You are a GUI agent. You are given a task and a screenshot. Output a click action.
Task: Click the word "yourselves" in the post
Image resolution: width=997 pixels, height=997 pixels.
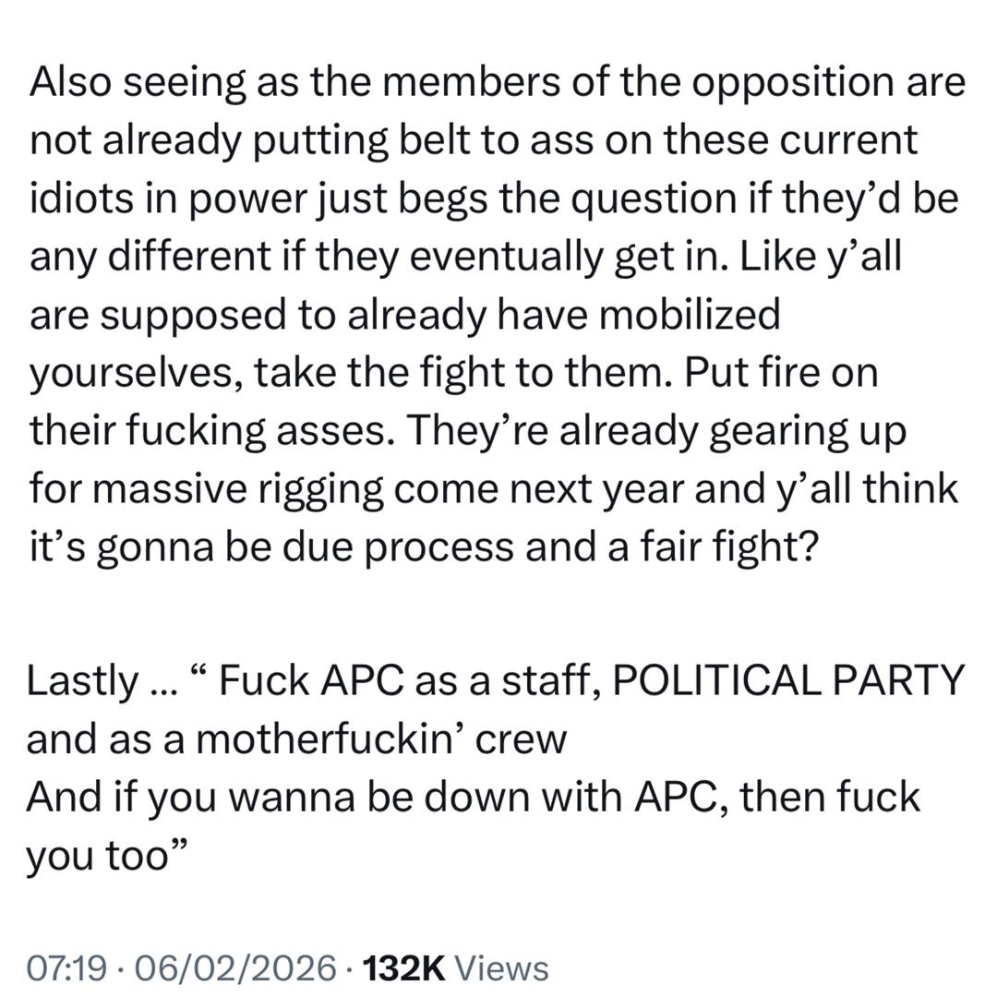coord(134,374)
